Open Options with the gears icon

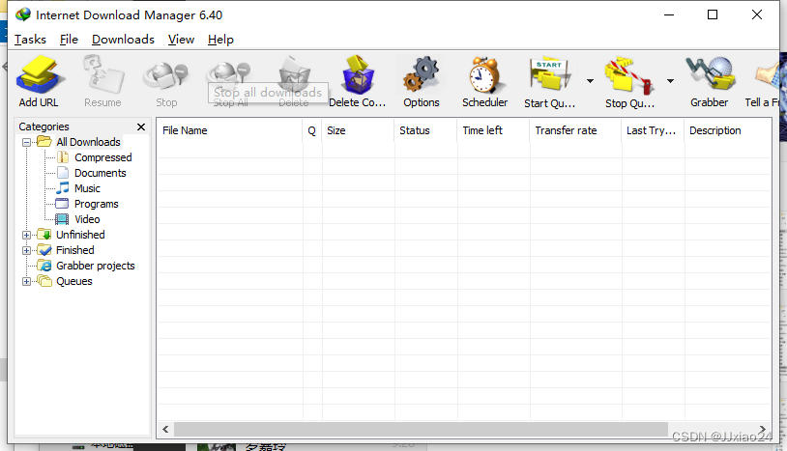click(x=422, y=74)
